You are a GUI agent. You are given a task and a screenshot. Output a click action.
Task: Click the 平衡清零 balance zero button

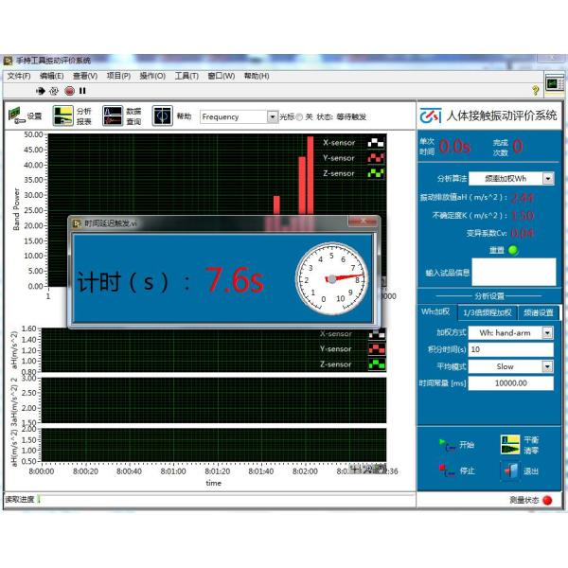coord(521,445)
